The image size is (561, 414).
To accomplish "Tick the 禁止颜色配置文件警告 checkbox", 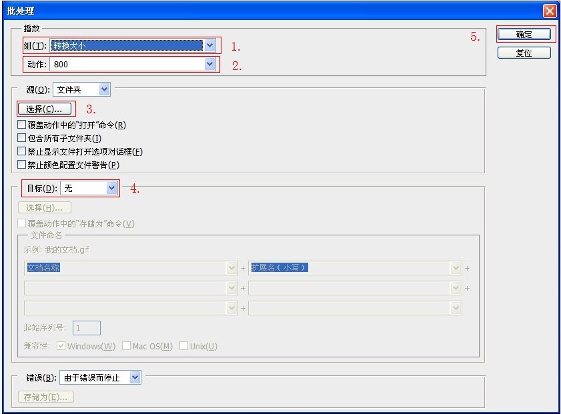I will 22,165.
